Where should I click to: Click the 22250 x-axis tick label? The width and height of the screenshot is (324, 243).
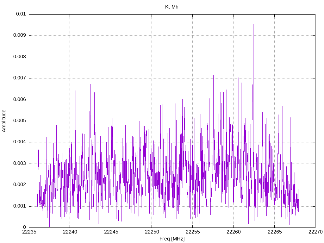[152, 233]
